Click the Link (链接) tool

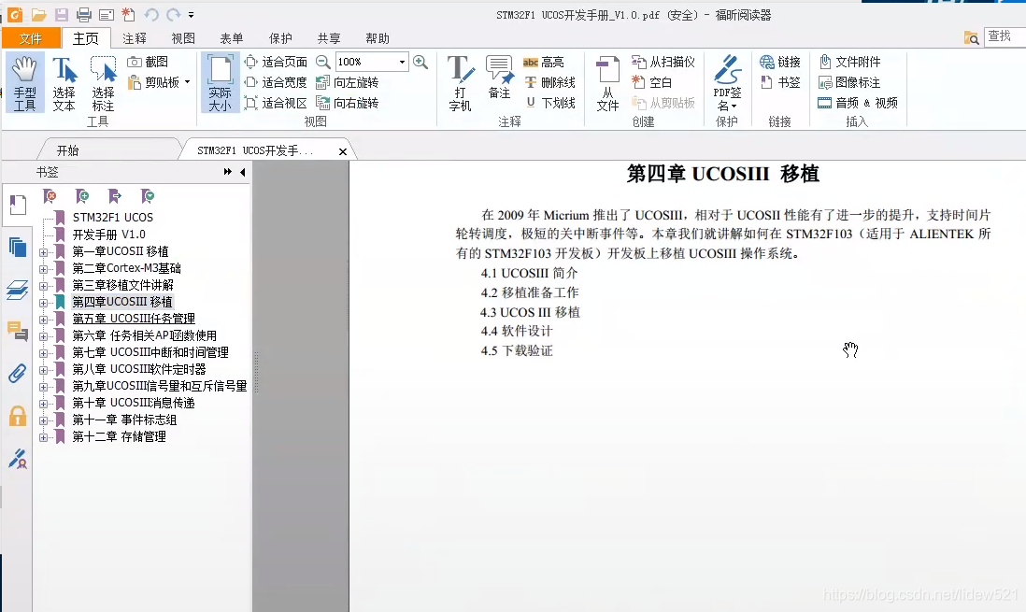[x=780, y=62]
